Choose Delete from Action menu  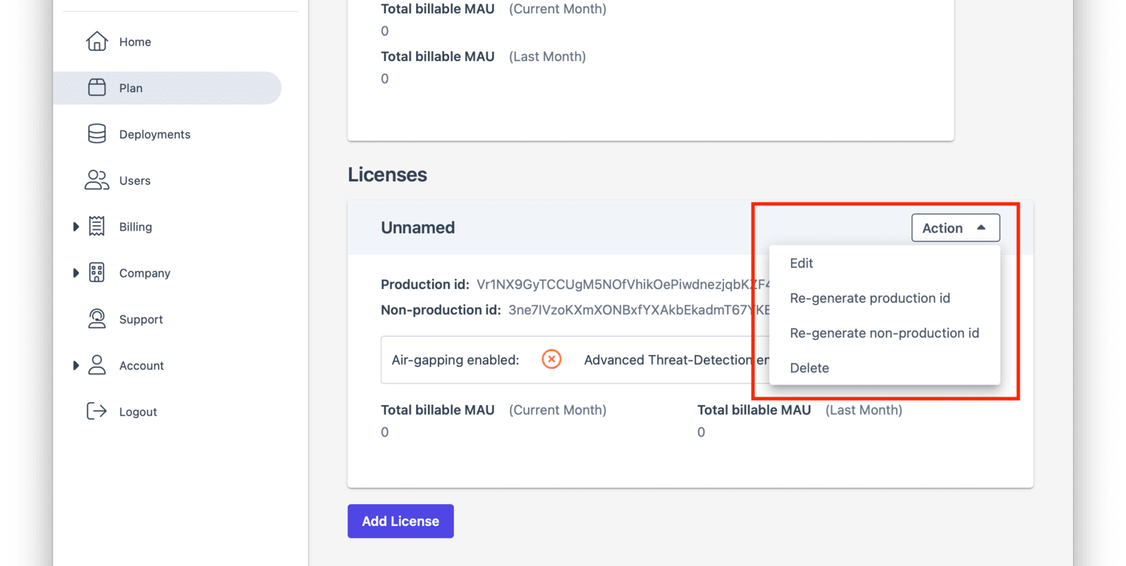click(x=884, y=368)
